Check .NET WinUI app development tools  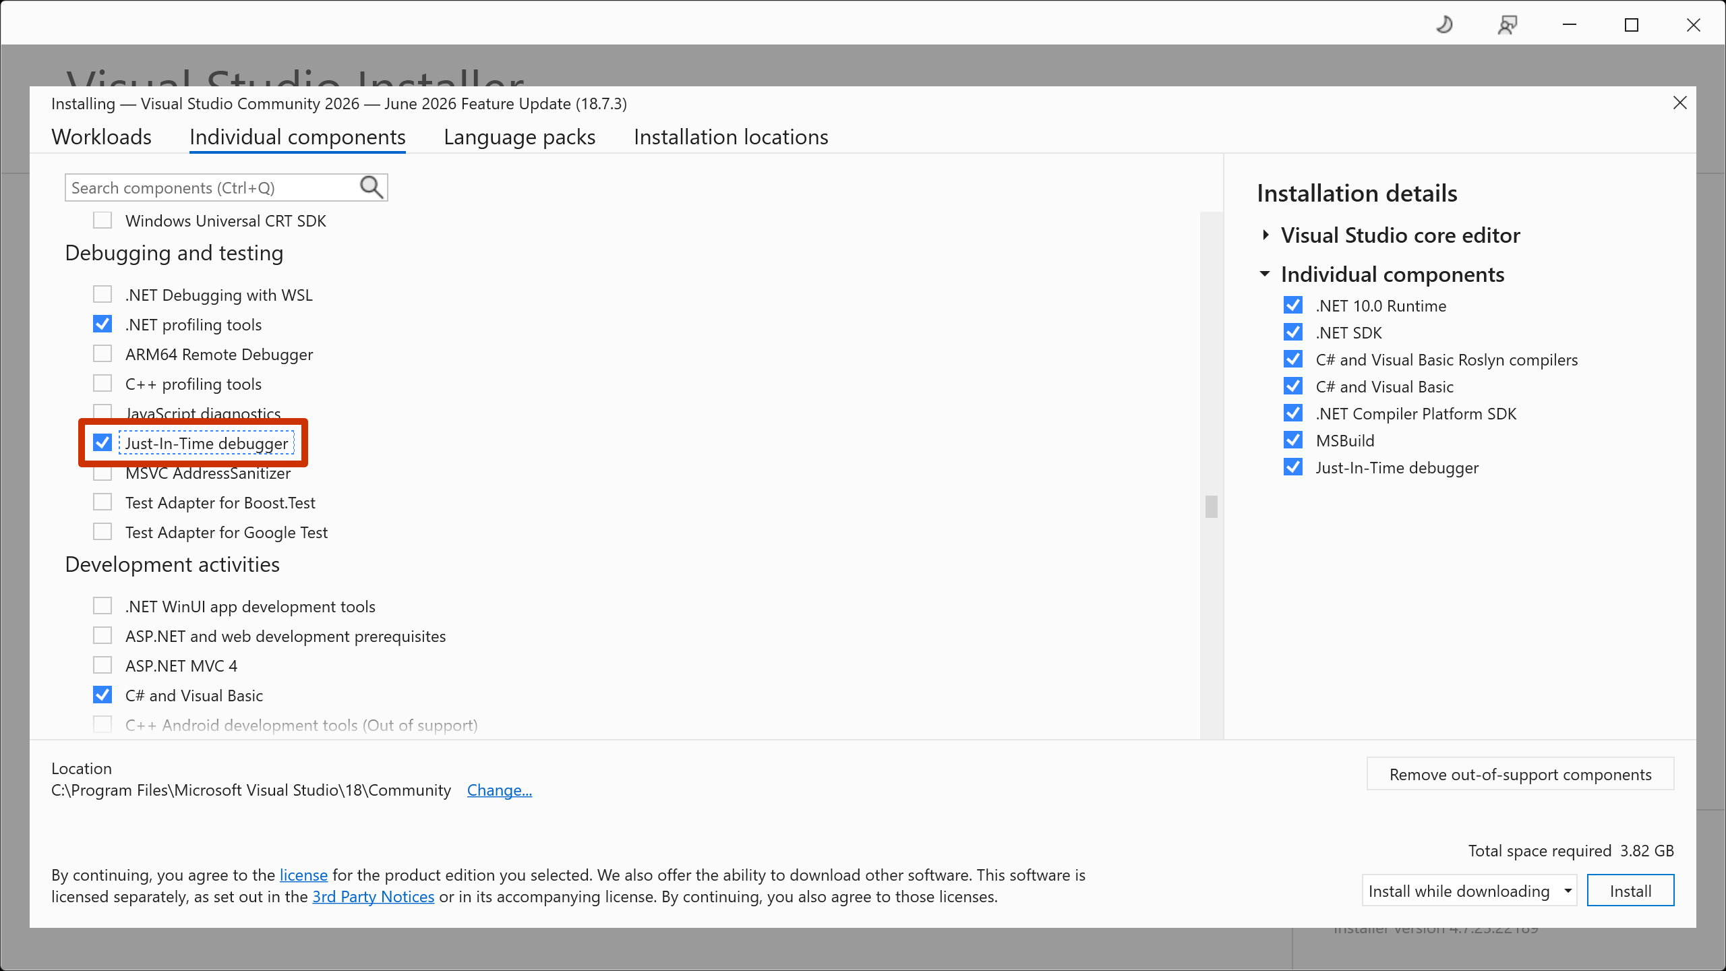pos(102,606)
